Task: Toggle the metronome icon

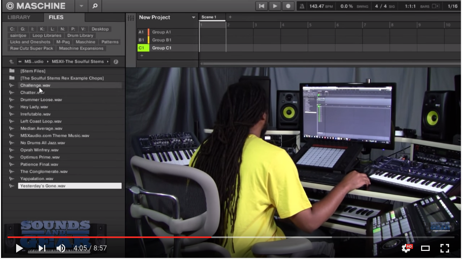Action: (x=302, y=6)
